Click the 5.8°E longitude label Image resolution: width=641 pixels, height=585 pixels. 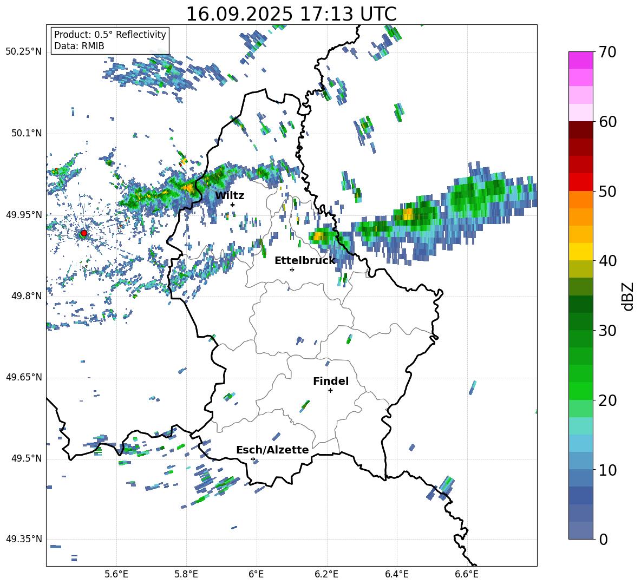click(x=186, y=574)
